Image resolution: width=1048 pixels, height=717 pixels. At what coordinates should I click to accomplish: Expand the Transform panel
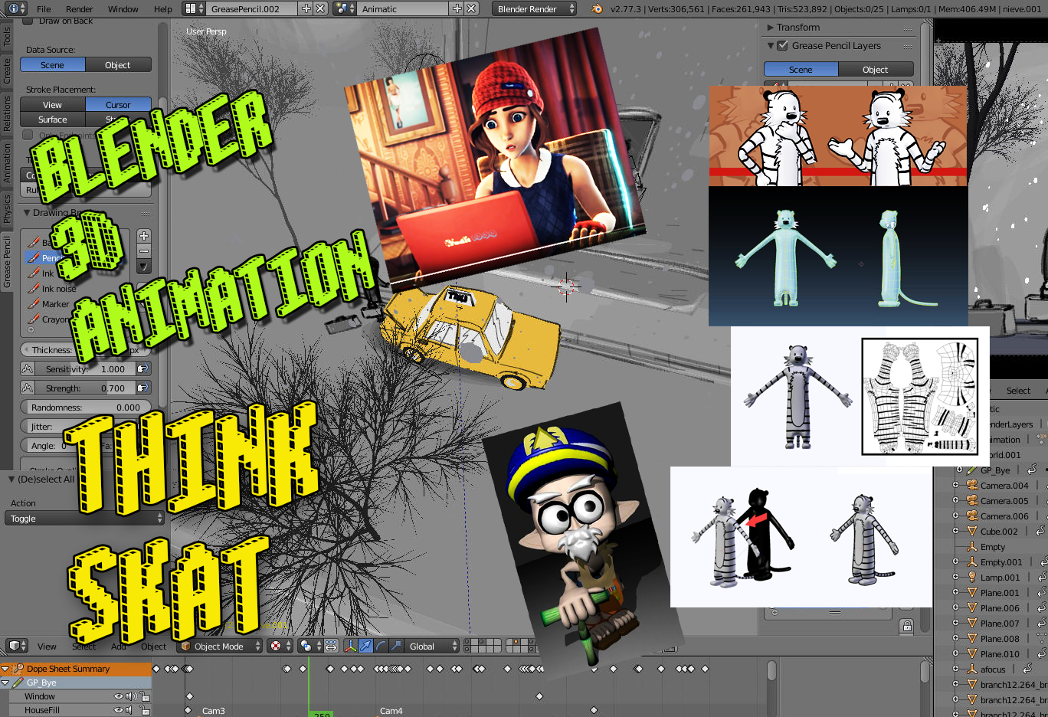point(770,27)
